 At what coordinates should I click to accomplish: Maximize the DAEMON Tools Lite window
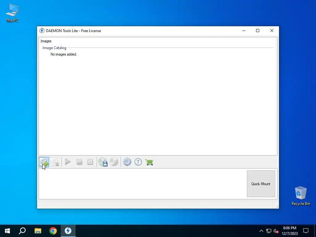(258, 31)
